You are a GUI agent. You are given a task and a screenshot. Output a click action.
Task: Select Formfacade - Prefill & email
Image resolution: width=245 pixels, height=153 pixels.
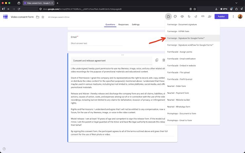(192, 79)
